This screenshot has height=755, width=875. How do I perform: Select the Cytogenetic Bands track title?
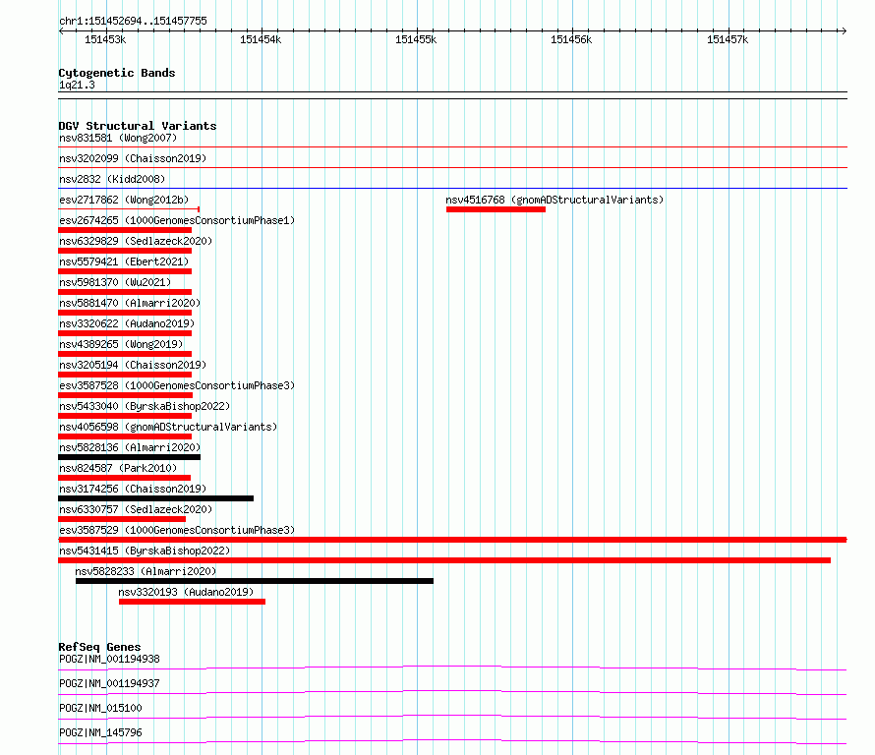117,73
